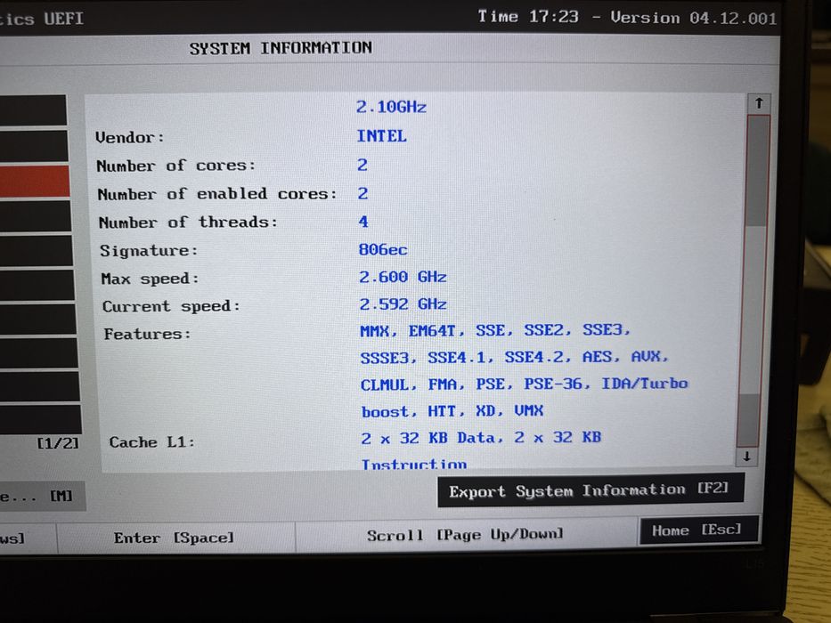Viewport: 831px width, 623px height.
Task: Click the 2.592 GHz value
Action: (403, 304)
